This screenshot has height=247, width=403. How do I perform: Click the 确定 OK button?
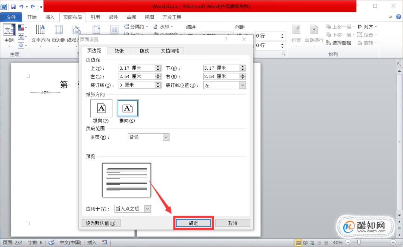[x=194, y=223]
